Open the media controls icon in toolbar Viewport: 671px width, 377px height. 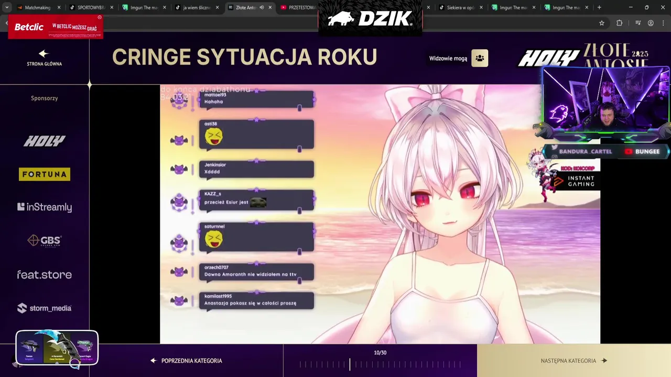[638, 23]
